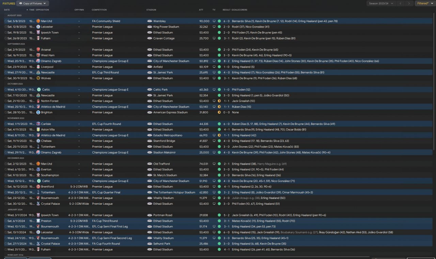Image resolution: width=436 pixels, height=259 pixels.
Task: Open the FA Cup Third Round competition
Action: click(x=105, y=221)
